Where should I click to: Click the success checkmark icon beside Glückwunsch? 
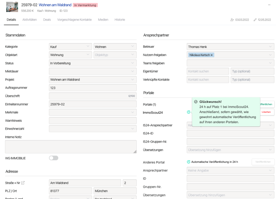(196, 102)
